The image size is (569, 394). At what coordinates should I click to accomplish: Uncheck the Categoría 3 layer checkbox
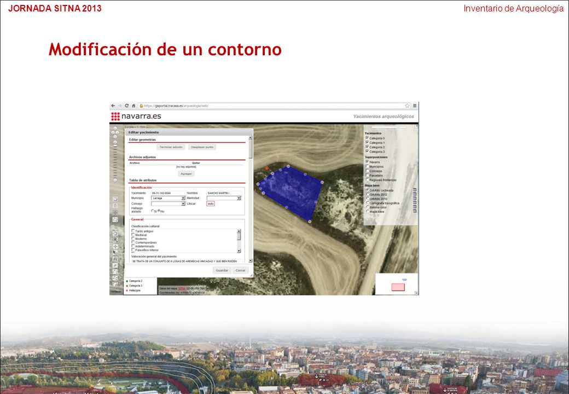coord(367,151)
